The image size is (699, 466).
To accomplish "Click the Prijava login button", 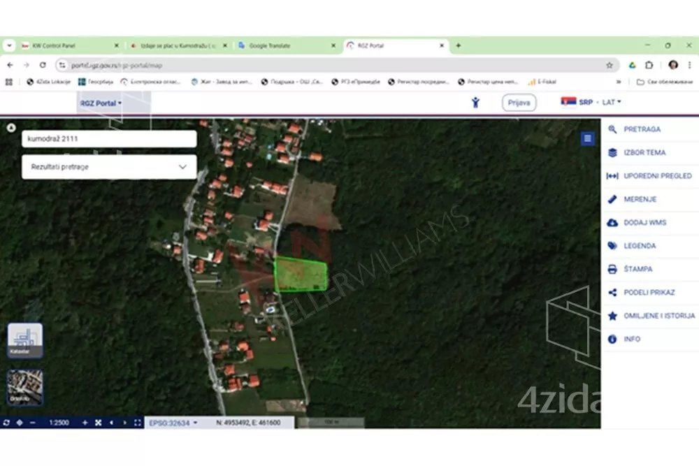I will pos(519,103).
